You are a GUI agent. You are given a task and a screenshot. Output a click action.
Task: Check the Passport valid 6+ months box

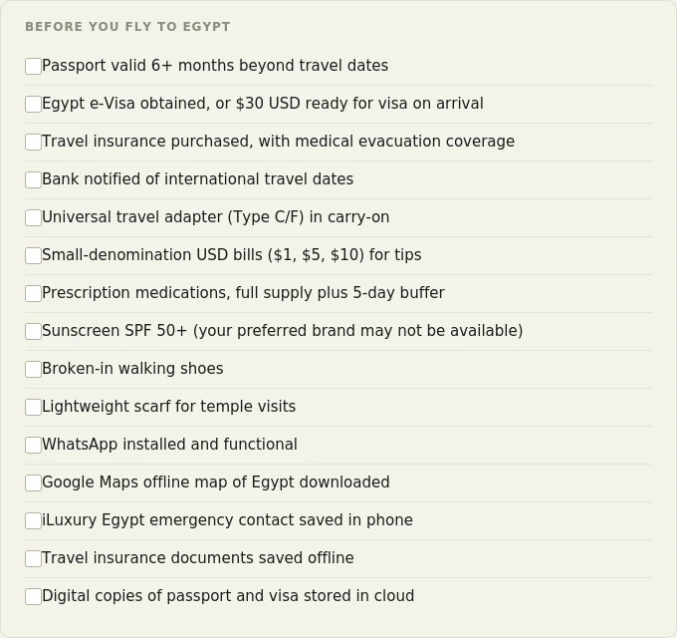coord(33,67)
